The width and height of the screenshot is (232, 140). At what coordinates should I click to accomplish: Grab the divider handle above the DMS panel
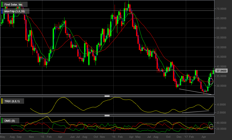click(107, 115)
